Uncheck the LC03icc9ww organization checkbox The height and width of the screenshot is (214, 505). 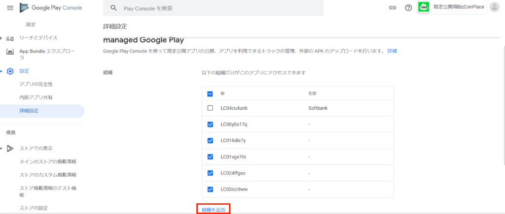[x=210, y=189]
